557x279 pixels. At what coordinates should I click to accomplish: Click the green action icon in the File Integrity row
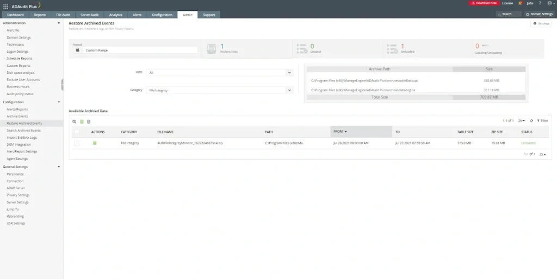(94, 143)
